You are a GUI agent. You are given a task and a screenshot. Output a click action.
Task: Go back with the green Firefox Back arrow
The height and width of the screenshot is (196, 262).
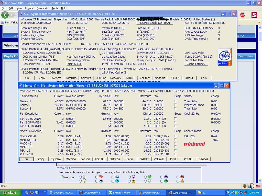click(5, 15)
